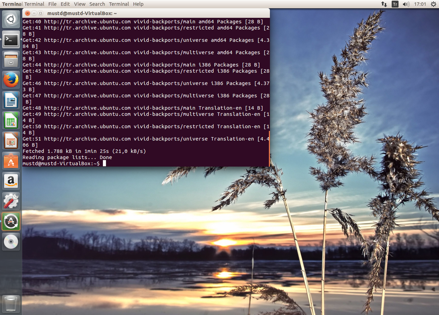Open the Ubuntu Dash search launcher
The height and width of the screenshot is (315, 439).
(11, 19)
